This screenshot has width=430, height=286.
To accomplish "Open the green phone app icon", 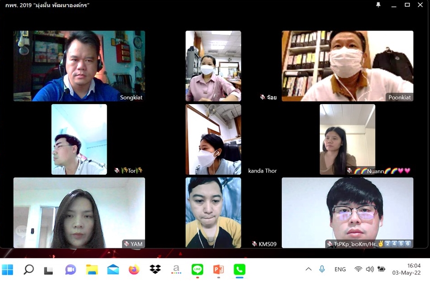I will (x=240, y=269).
